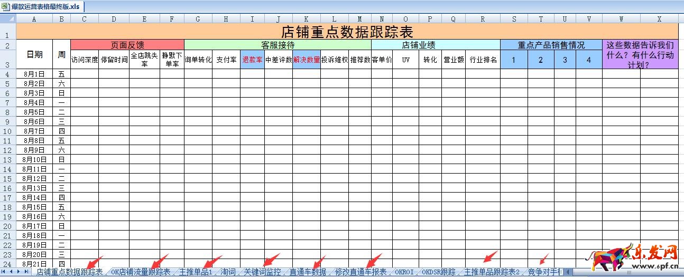Viewport: 684px width, 277px height.
Task: Click the blue product cell labeled 3
Action: 565,60
